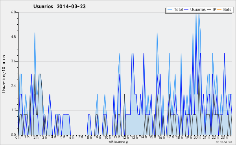236x145 pixels.
Task: Click the 20 h x-axis label
Action: coord(197,137)
